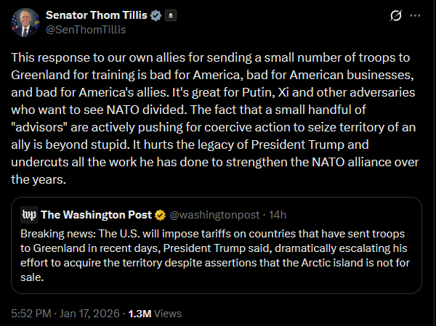Click the Jan 17, 2026 date
The height and width of the screenshot is (326, 436).
pyautogui.click(x=89, y=314)
